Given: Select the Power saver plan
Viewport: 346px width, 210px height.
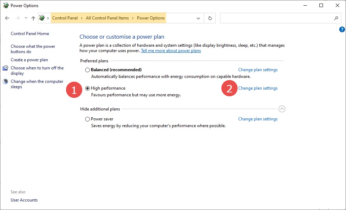Looking at the screenshot, I should point(87,119).
